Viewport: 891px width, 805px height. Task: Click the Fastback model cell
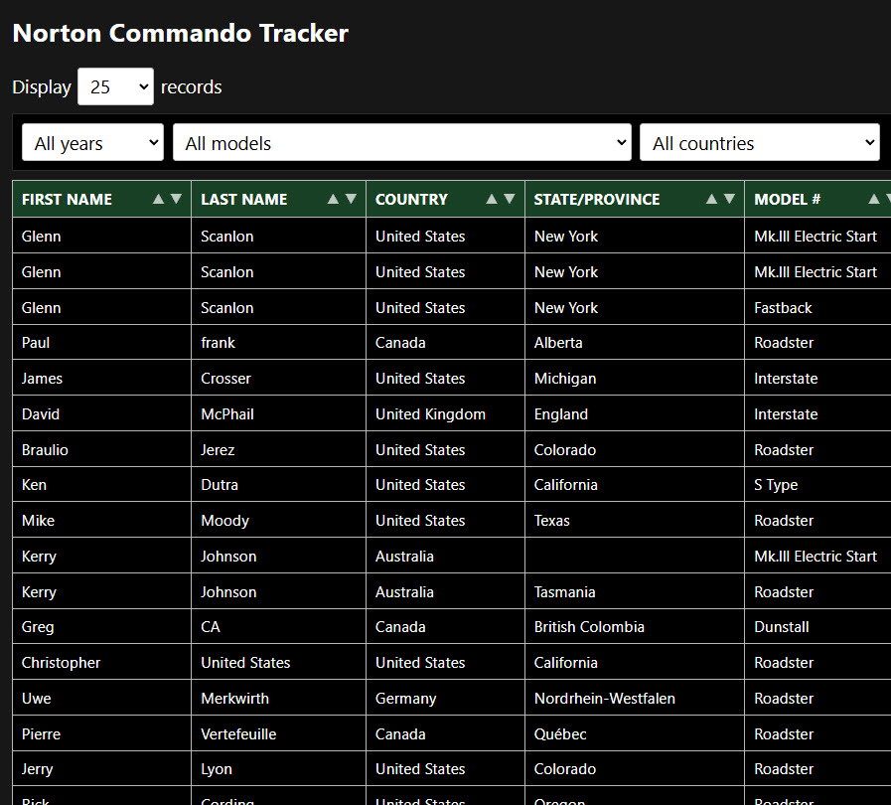click(817, 307)
